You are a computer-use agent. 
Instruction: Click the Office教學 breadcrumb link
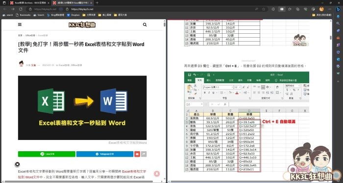[30, 35]
